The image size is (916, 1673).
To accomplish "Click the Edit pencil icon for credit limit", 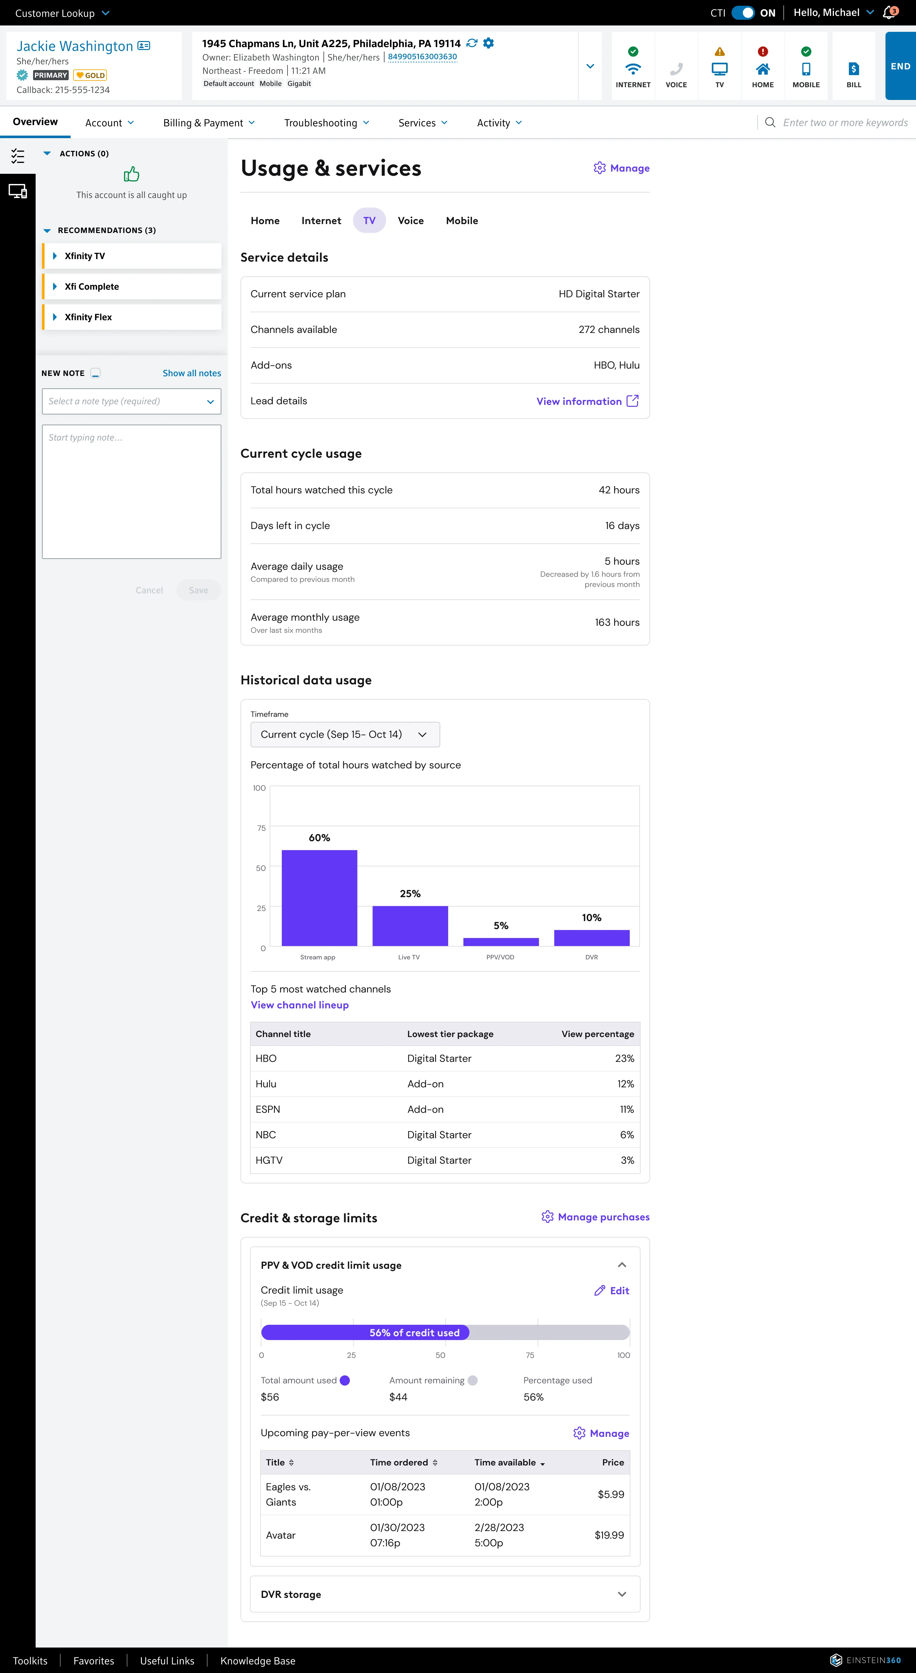I will pyautogui.click(x=600, y=1290).
